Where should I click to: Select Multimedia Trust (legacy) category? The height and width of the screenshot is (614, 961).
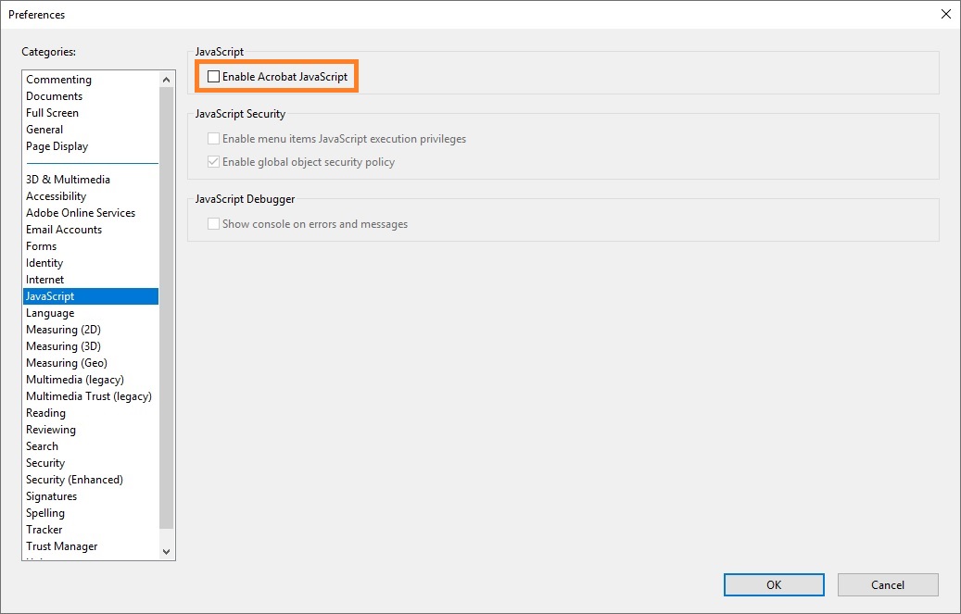tap(89, 395)
